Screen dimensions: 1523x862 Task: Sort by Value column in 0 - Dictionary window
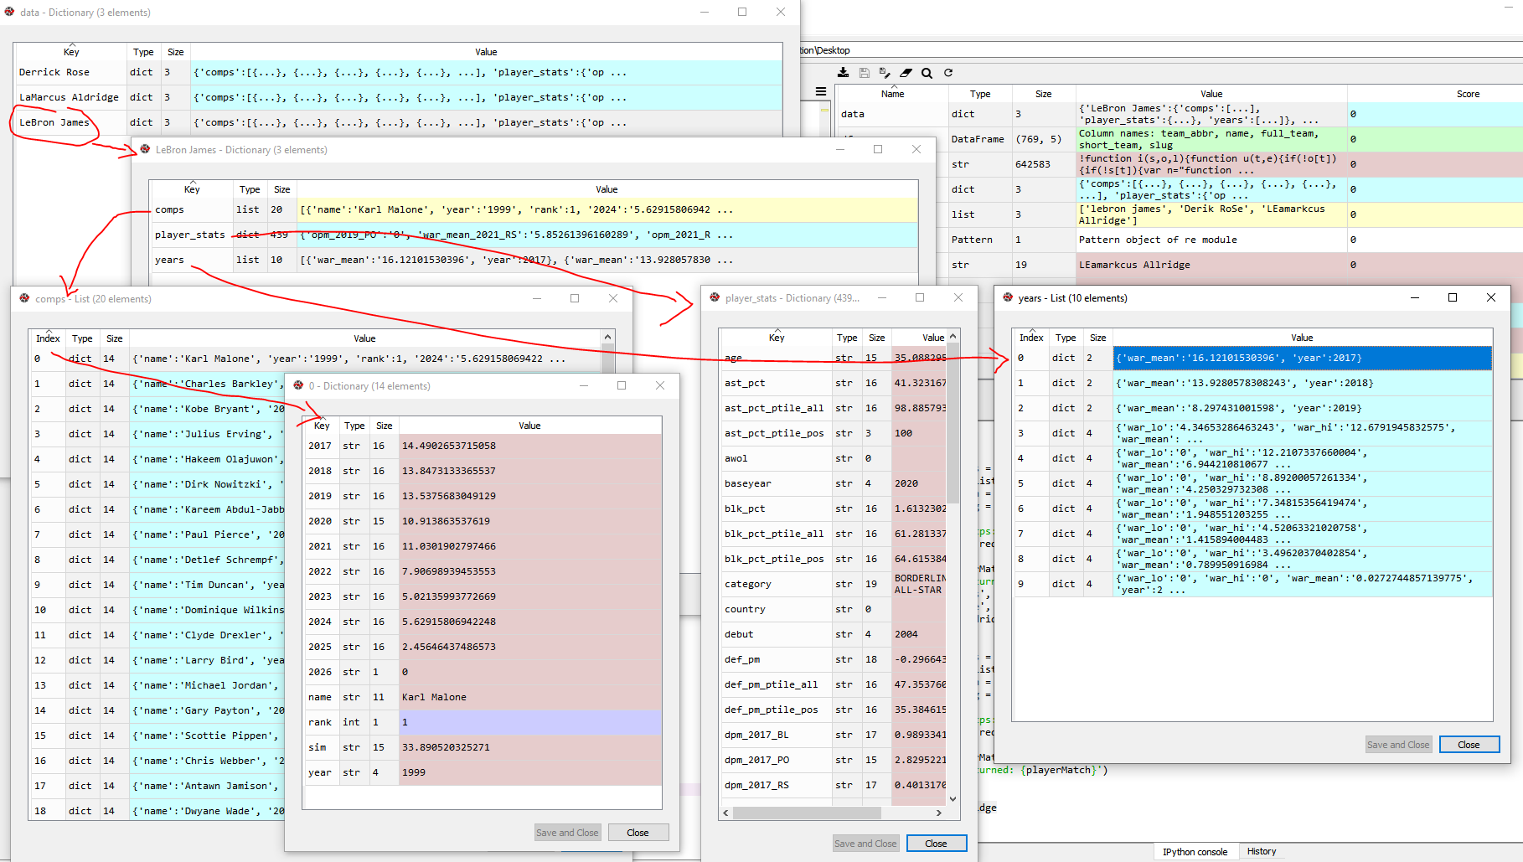point(529,426)
